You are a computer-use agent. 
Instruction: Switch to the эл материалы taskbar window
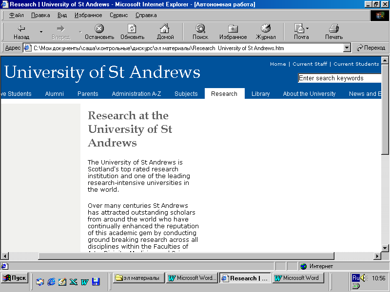point(139,278)
